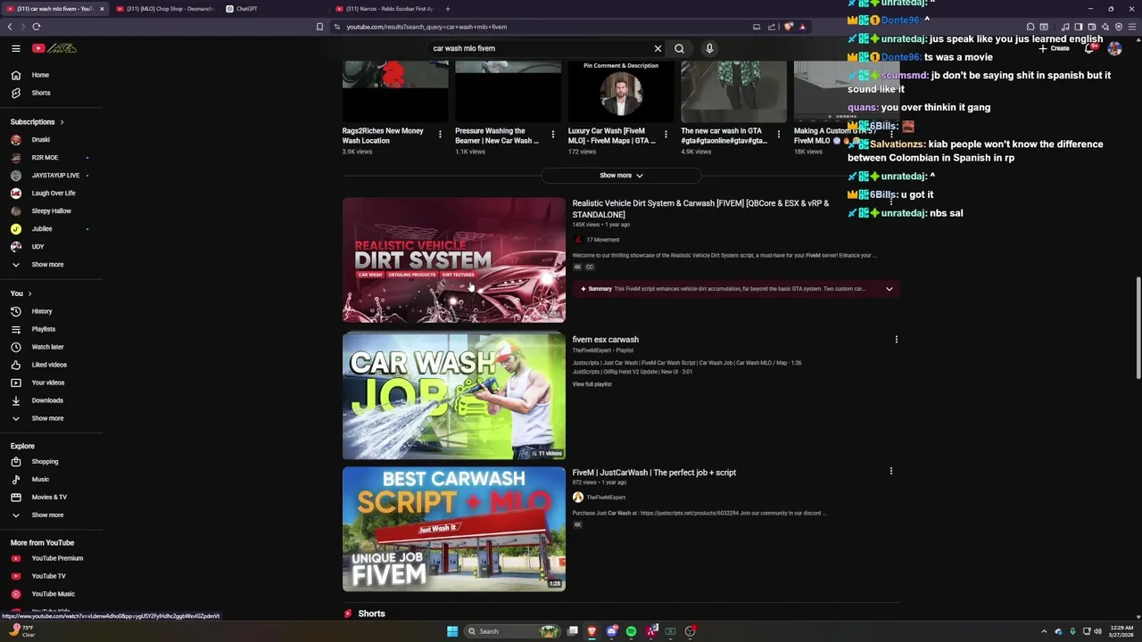Click View full playlist link
This screenshot has height=642, width=1142.
click(592, 384)
